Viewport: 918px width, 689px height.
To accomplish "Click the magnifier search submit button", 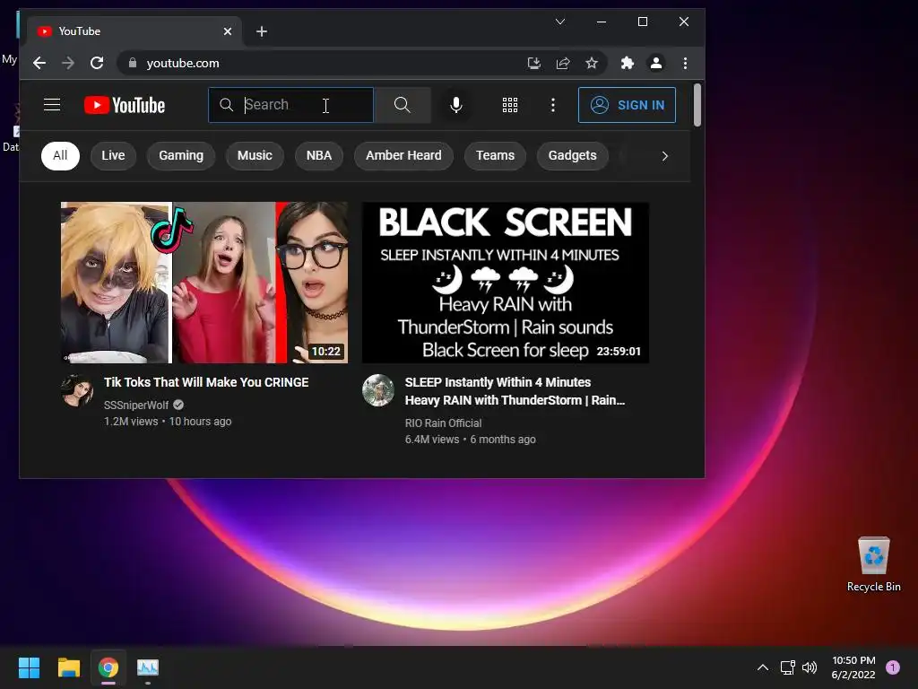I will [x=403, y=105].
